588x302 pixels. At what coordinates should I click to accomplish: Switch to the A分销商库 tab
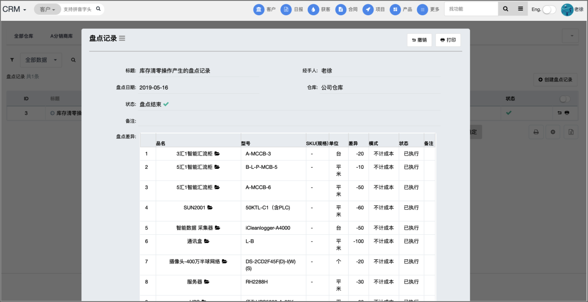(61, 36)
